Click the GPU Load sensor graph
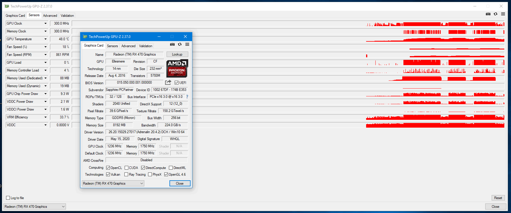 288,63
